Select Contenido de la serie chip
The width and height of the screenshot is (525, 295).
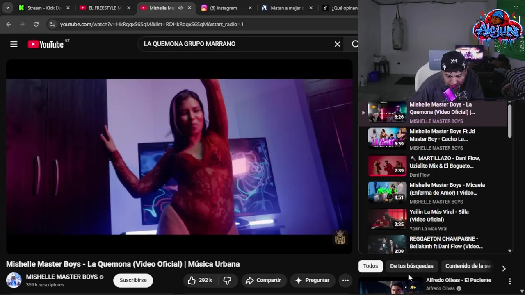click(x=468, y=266)
